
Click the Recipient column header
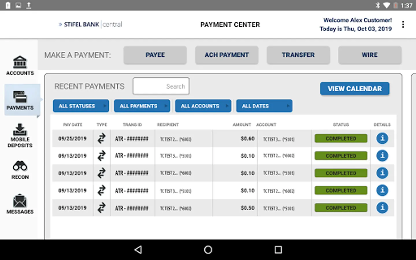[168, 125]
